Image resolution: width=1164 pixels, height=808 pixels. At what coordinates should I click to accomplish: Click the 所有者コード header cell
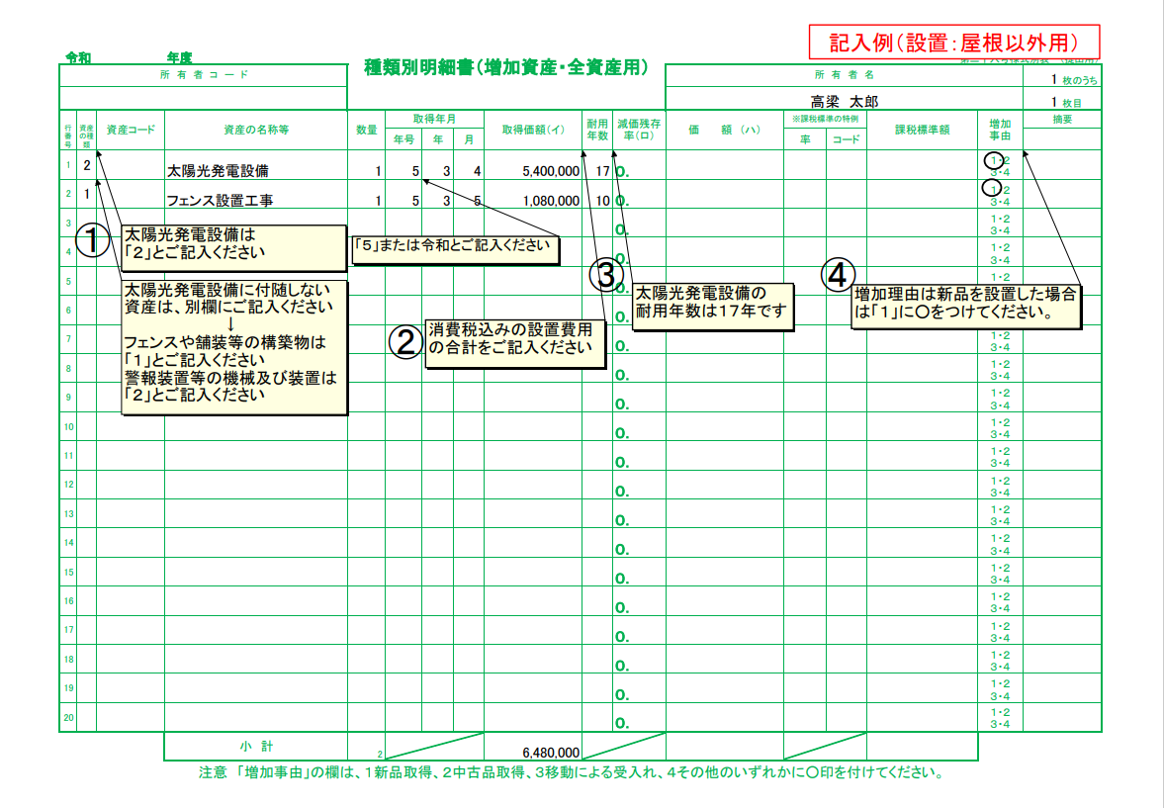204,75
